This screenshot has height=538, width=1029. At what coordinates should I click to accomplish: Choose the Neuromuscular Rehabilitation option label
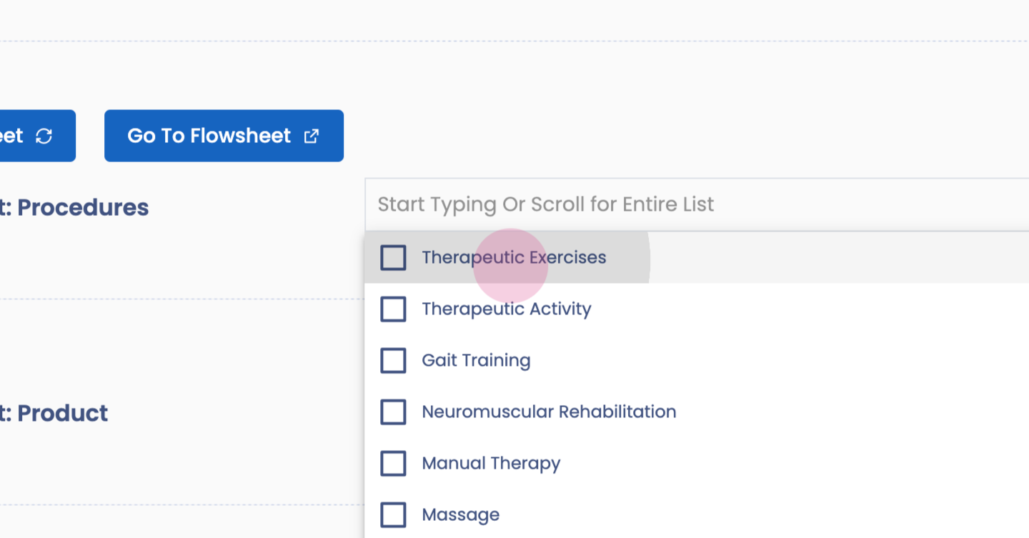(549, 412)
